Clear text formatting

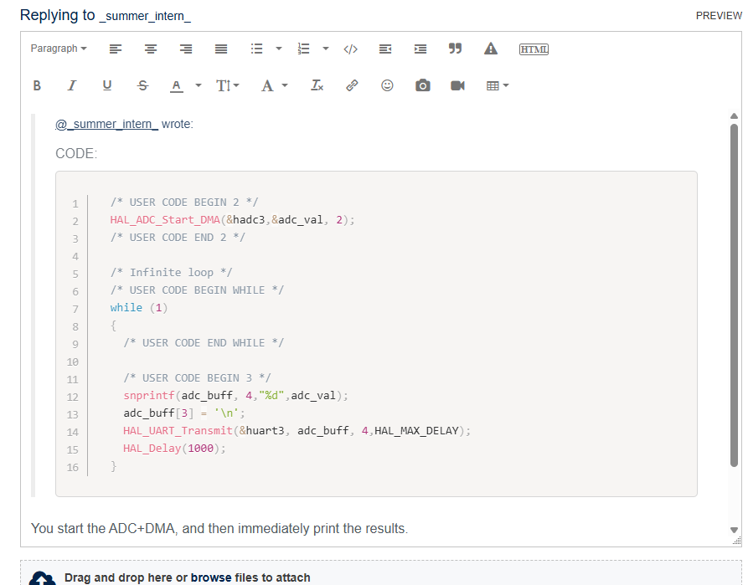click(x=317, y=85)
